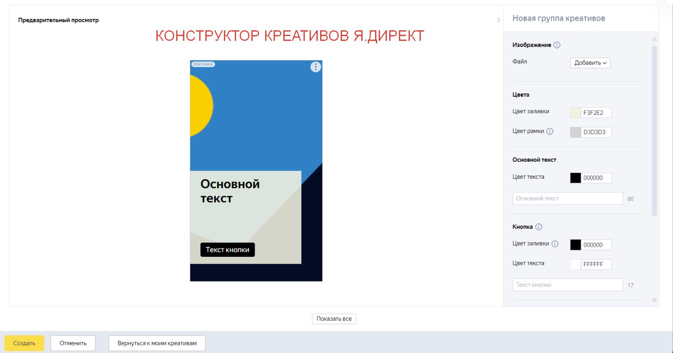Screen dimensions: 673x353
Task: Click the info icon next to Изображение
Action: 557,45
